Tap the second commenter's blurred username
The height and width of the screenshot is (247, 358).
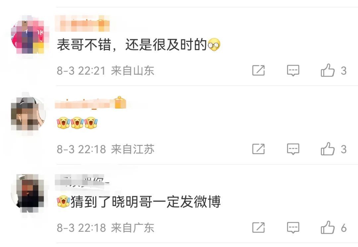pyautogui.click(x=85, y=104)
